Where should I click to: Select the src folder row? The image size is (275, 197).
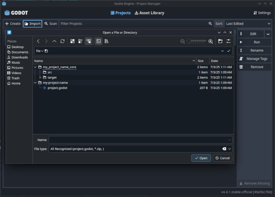point(133,72)
